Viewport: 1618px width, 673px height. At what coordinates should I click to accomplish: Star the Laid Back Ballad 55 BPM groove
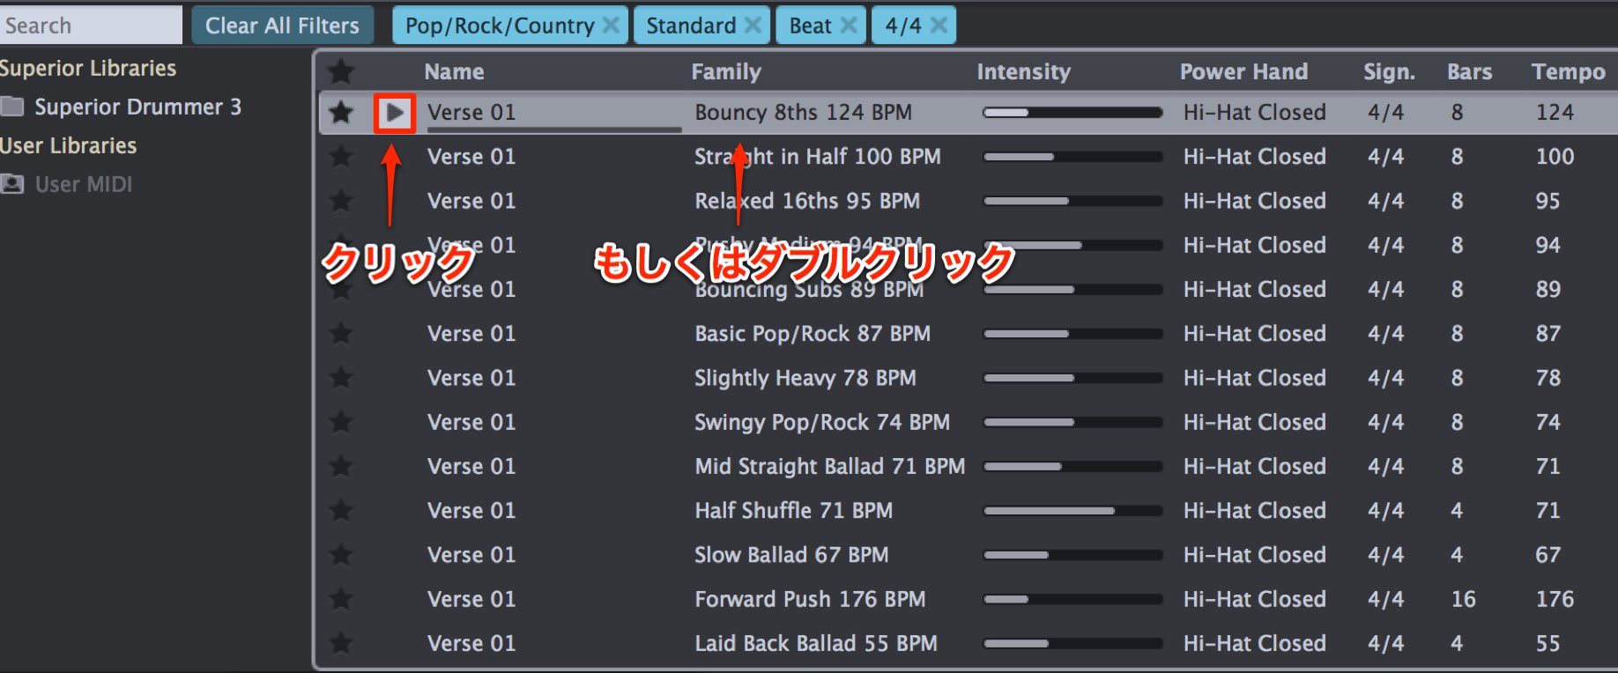[341, 643]
